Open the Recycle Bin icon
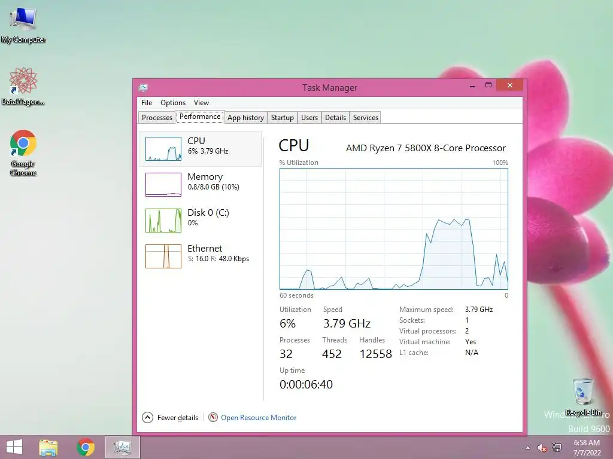This screenshot has width=613, height=459. click(583, 397)
